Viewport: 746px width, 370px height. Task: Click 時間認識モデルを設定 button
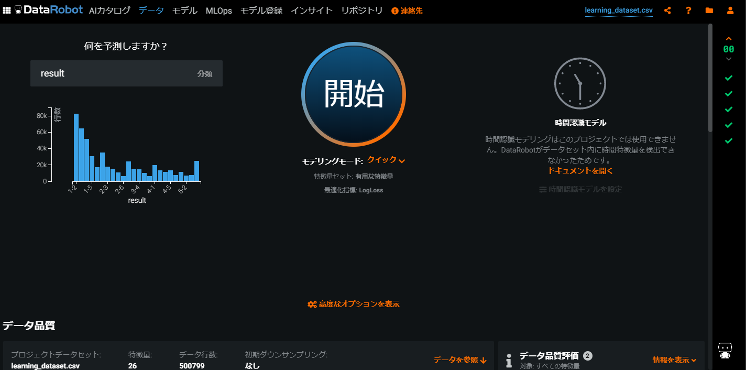(580, 189)
